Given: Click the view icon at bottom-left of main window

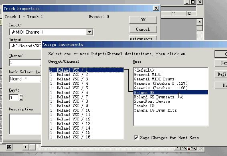Looking at the screenshot, I should tap(9, 147).
